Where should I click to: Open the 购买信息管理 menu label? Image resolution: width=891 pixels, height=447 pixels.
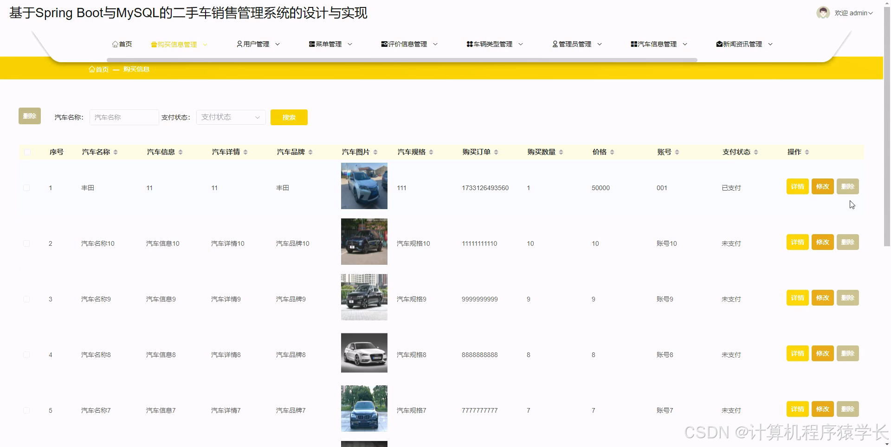tap(177, 45)
